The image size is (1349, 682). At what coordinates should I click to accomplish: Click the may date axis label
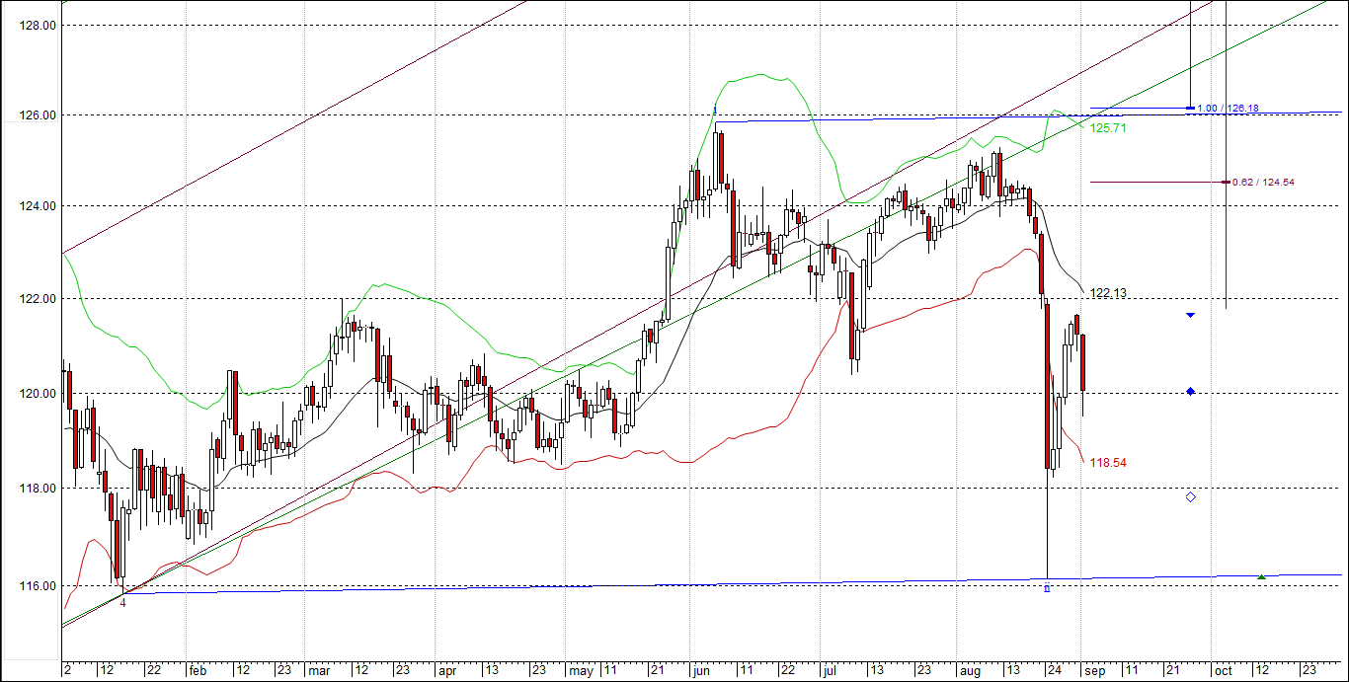coord(583,670)
